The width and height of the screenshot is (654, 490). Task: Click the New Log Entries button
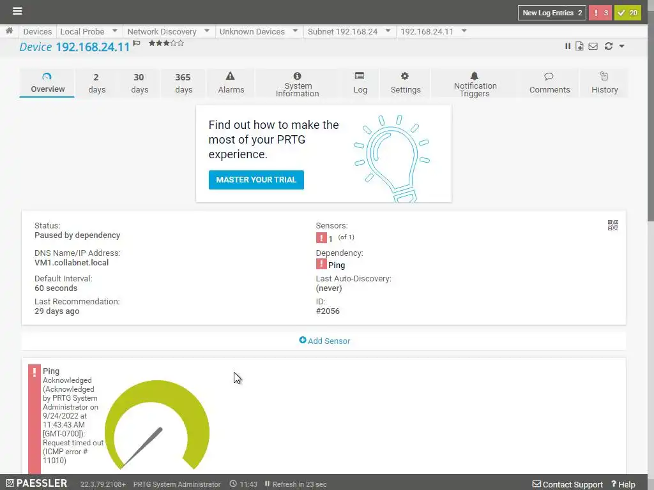coord(552,13)
